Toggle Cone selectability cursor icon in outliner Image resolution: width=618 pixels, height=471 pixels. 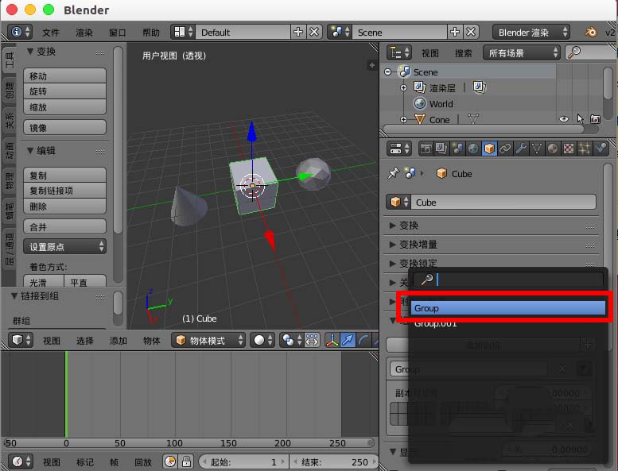[x=580, y=119]
